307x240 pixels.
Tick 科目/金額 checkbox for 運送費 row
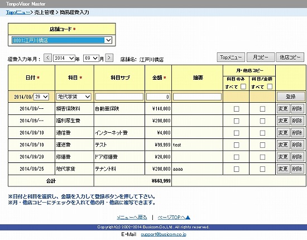pos(262,145)
